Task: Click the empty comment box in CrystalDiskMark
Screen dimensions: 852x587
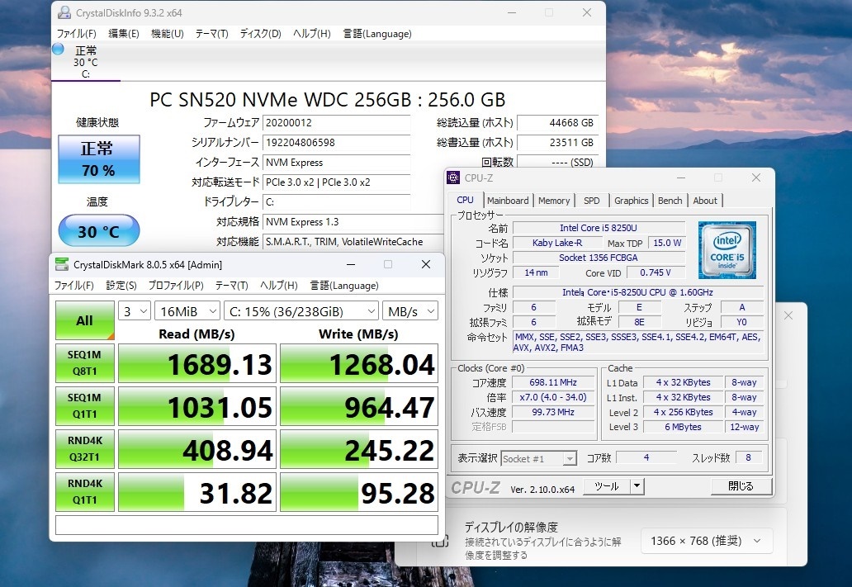Action: coord(247,525)
